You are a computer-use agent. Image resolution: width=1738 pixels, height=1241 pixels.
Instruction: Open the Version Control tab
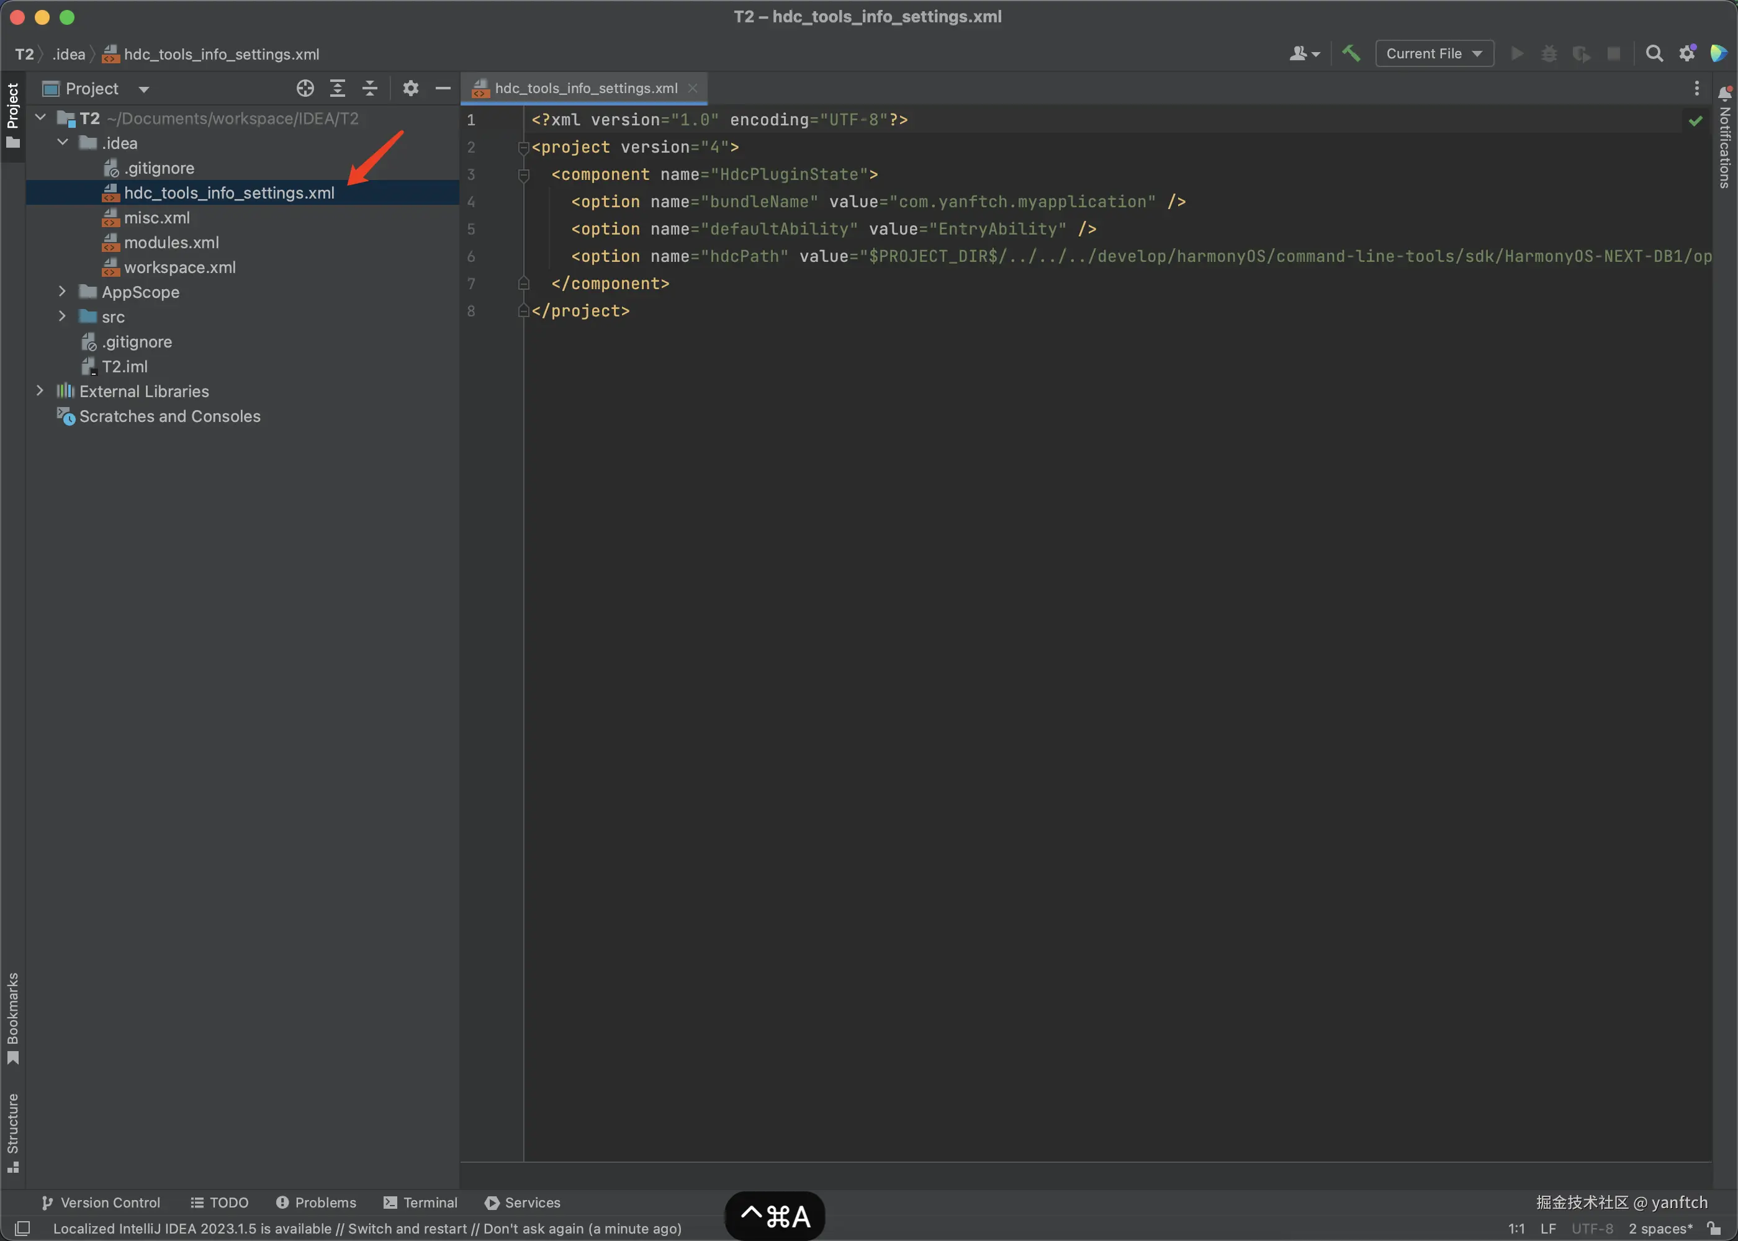[x=101, y=1202]
